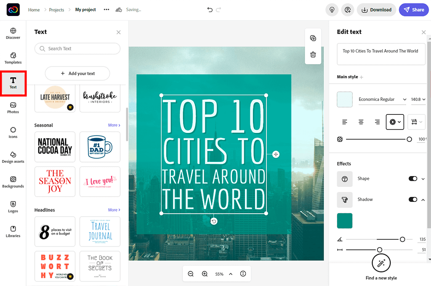Click the Share button
The width and height of the screenshot is (431, 286).
pyautogui.click(x=414, y=10)
